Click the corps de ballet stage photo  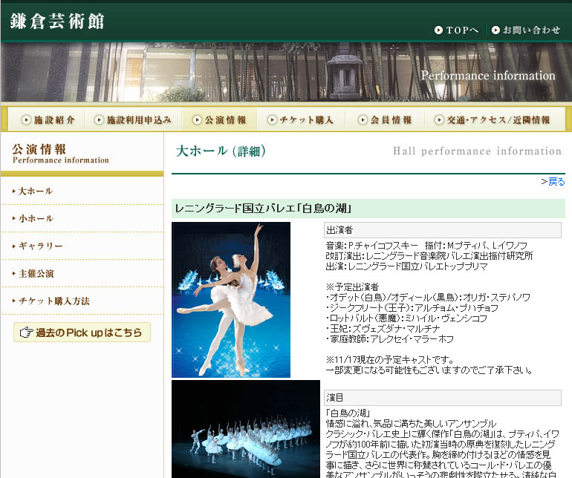(x=245, y=429)
